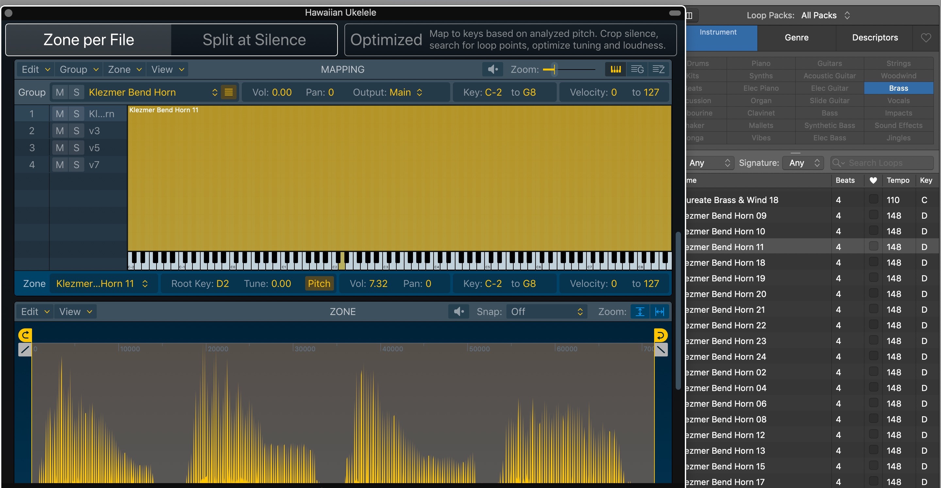Click the loop start marker icon
Screen dimensions: 941x488
(x=25, y=335)
